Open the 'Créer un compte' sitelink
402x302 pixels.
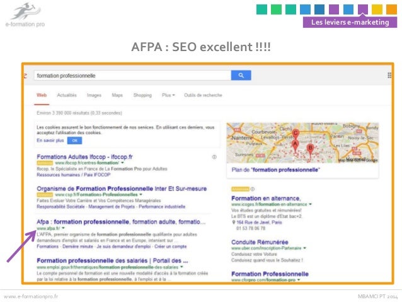[171, 247]
